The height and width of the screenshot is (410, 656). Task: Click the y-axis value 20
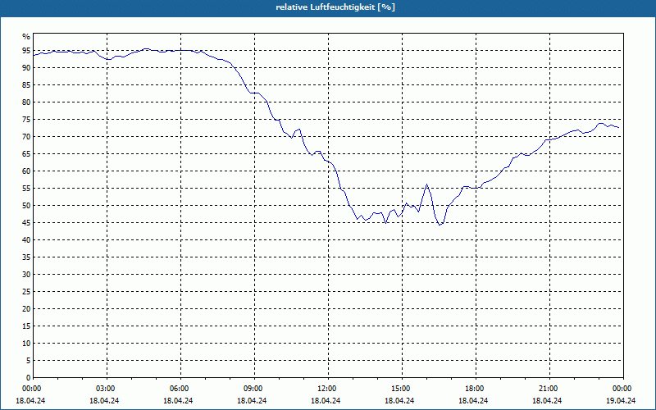(26, 309)
